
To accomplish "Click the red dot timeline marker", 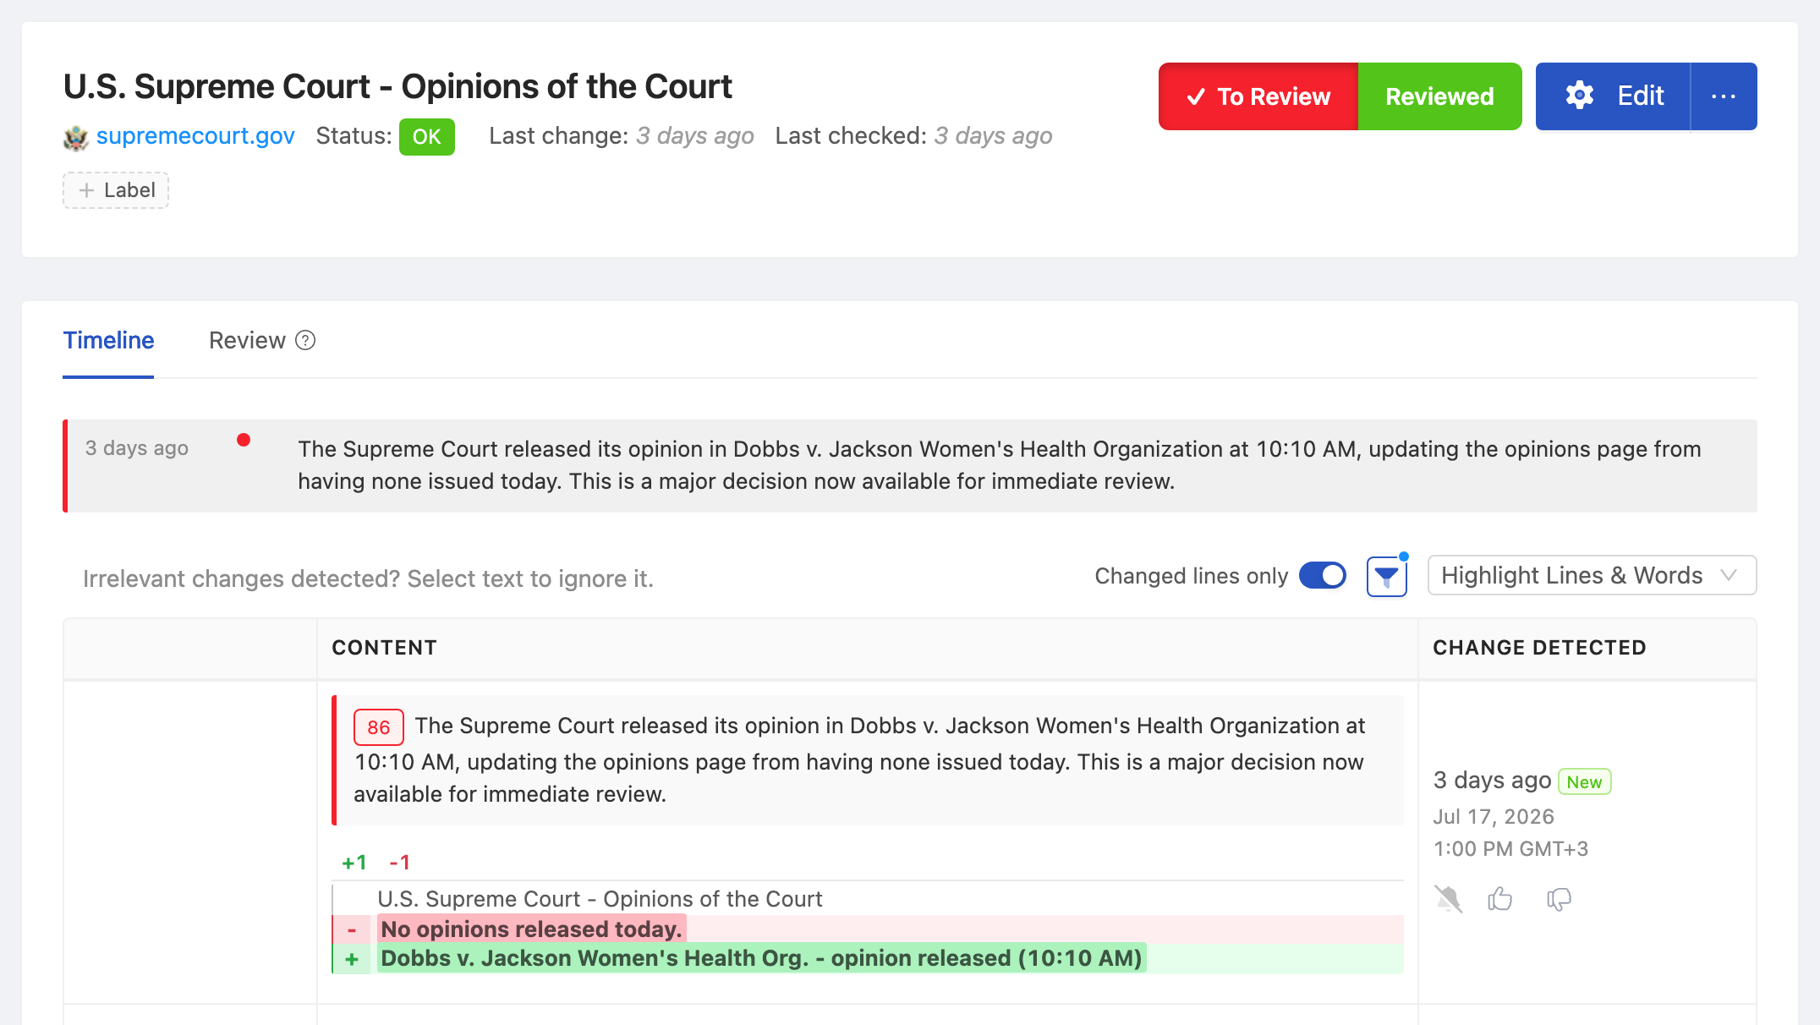I will tap(244, 440).
